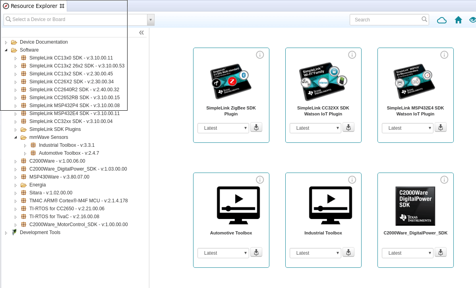Select SimpleLink CC13x2 26x2 SDK v:3.10.00.53
The width and height of the screenshot is (476, 288).
point(77,66)
